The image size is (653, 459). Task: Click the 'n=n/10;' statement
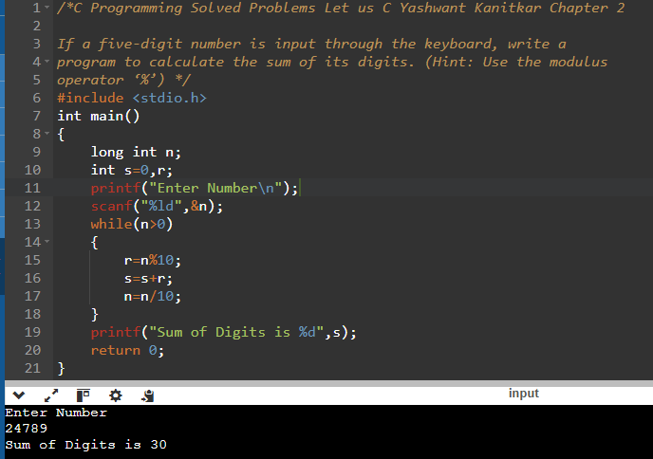pos(153,296)
